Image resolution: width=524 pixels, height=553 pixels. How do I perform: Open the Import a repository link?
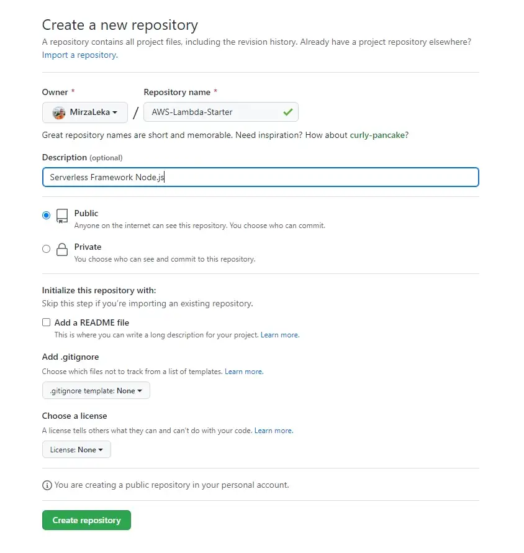(x=79, y=55)
